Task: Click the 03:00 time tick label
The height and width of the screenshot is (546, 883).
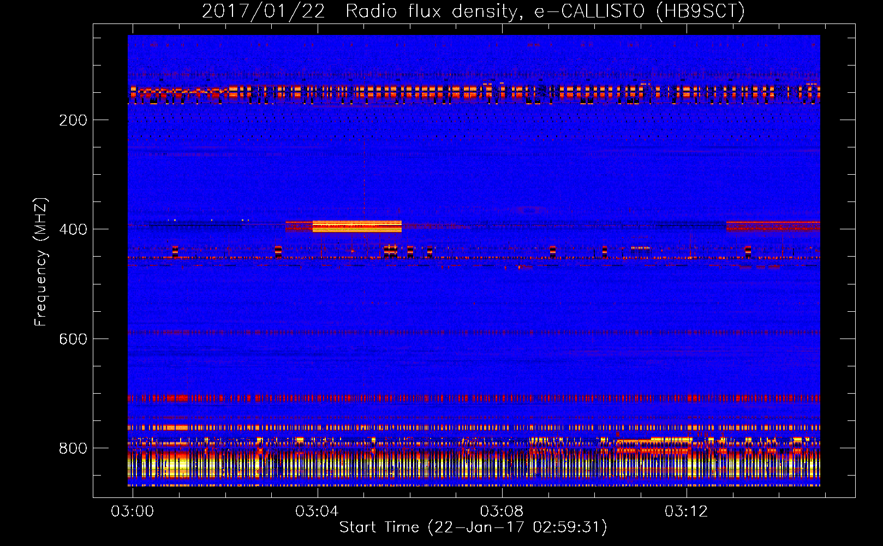Action: pyautogui.click(x=132, y=511)
